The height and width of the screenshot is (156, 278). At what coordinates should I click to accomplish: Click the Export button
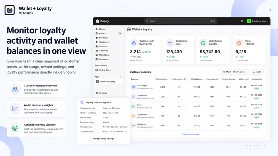tap(257, 72)
